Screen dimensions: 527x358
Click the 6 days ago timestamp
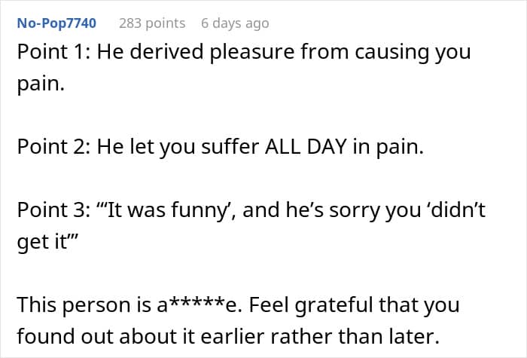pos(235,23)
